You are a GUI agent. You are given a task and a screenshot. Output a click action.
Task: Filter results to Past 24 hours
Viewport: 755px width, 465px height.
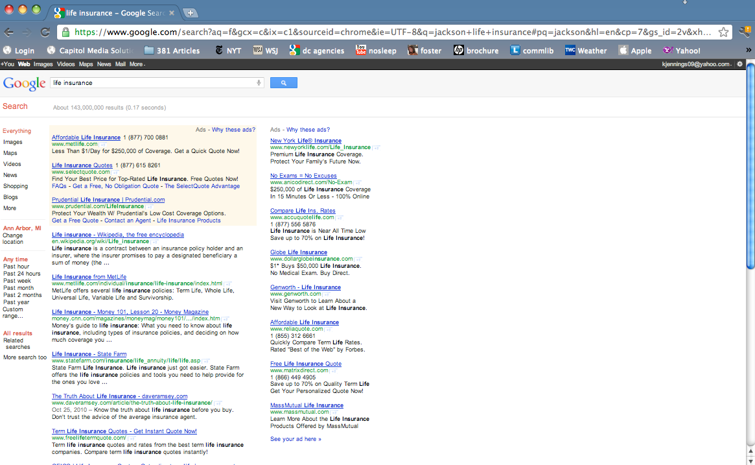click(21, 274)
